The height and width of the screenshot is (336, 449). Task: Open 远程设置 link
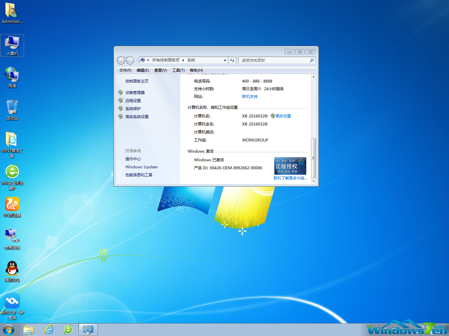click(x=133, y=100)
